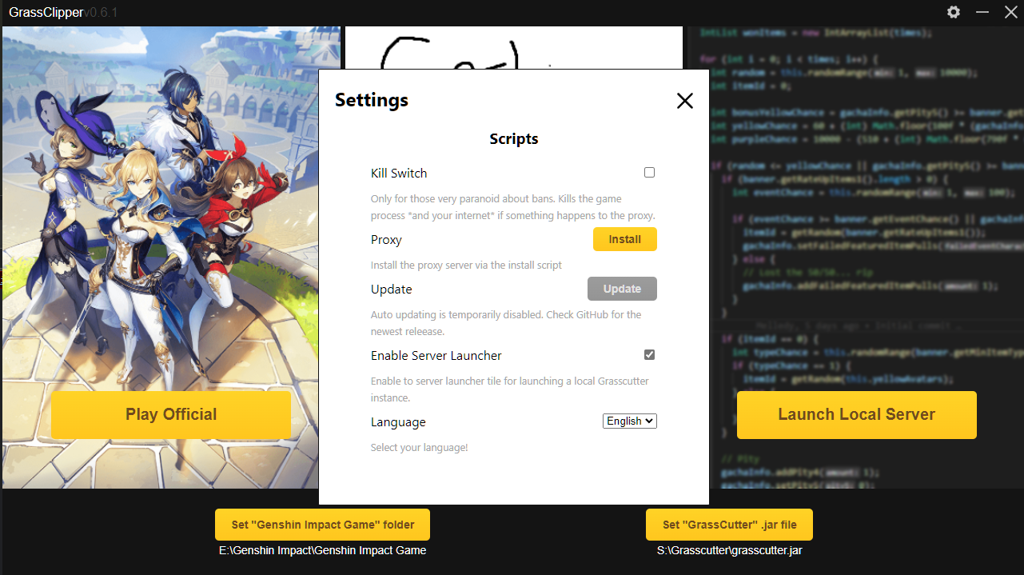Click the Language setting label

pos(398,422)
